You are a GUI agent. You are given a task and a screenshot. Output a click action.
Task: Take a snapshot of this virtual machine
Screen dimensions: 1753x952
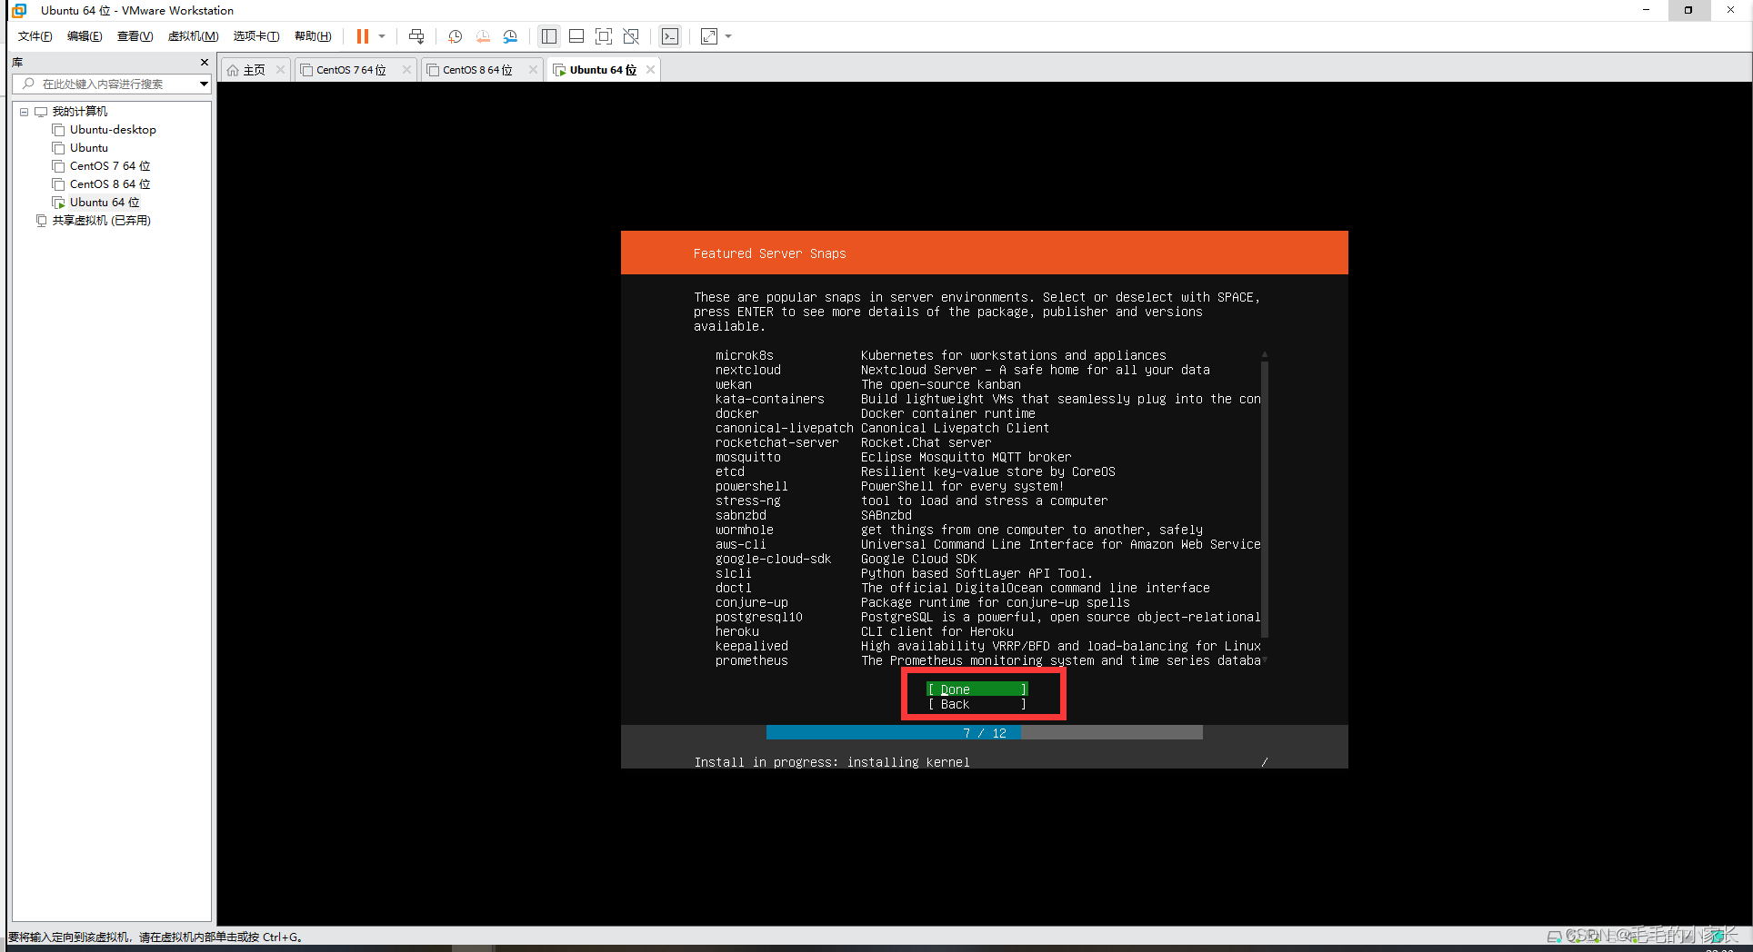[455, 36]
